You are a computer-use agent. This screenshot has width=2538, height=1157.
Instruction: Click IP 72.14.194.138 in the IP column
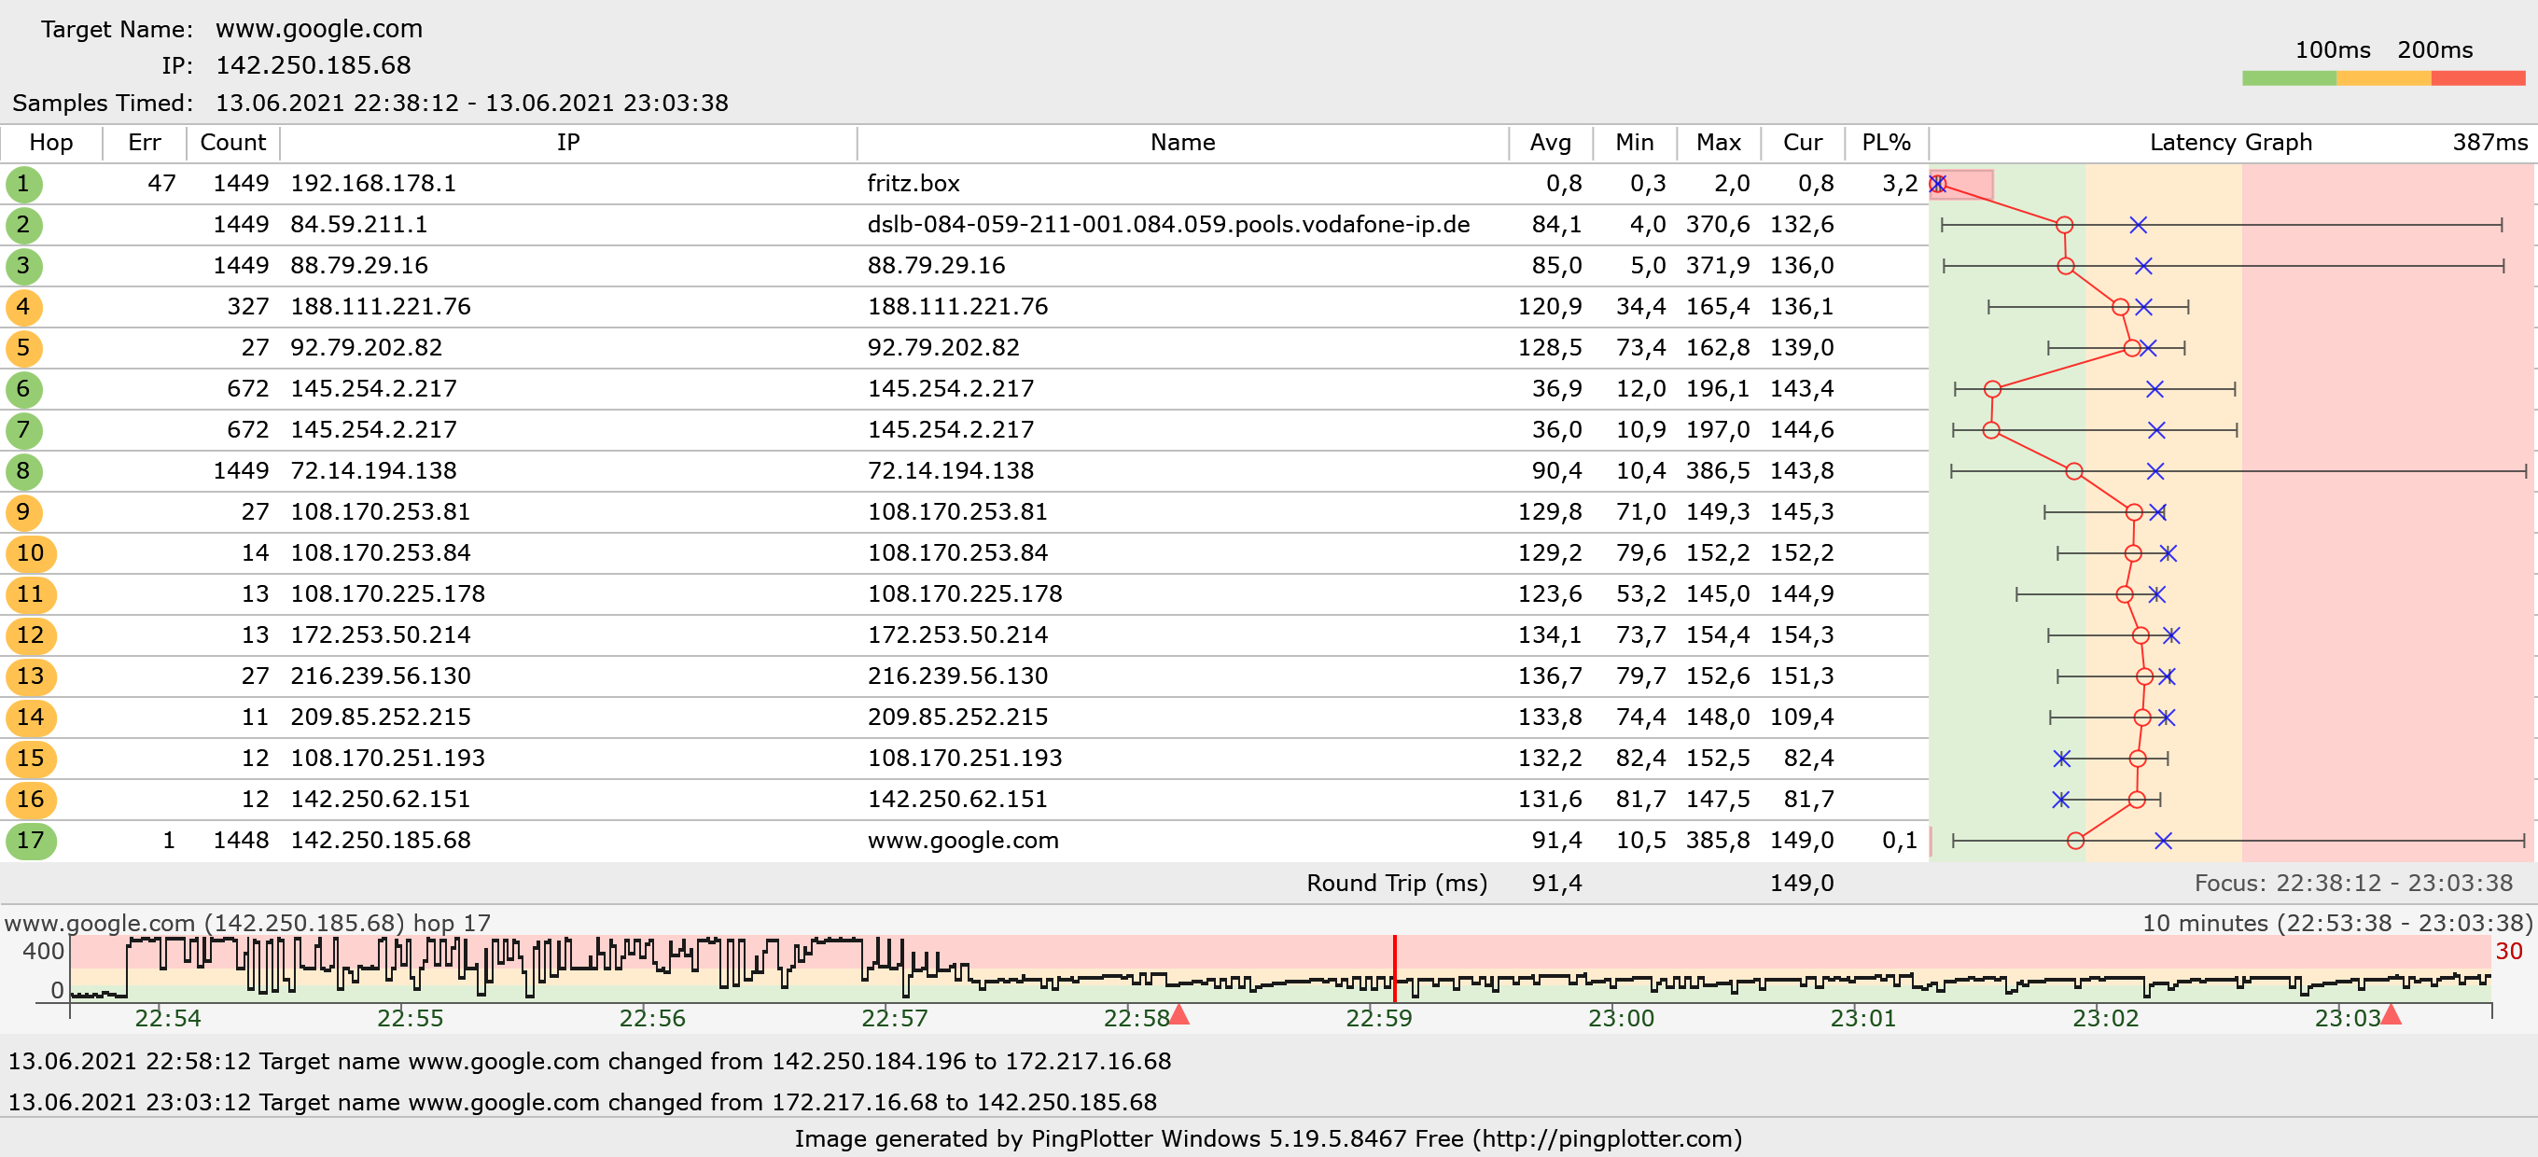[373, 471]
